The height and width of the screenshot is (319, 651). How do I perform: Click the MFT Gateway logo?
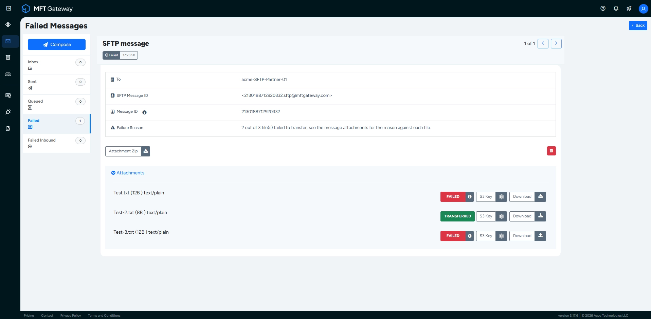click(x=47, y=8)
